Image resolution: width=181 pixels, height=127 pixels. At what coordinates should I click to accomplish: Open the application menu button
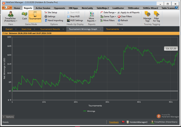pos(7,8)
